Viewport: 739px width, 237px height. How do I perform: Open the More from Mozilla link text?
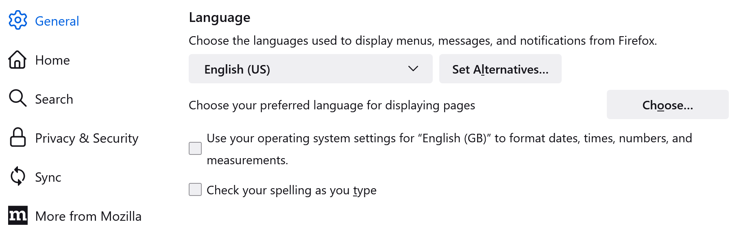88,216
